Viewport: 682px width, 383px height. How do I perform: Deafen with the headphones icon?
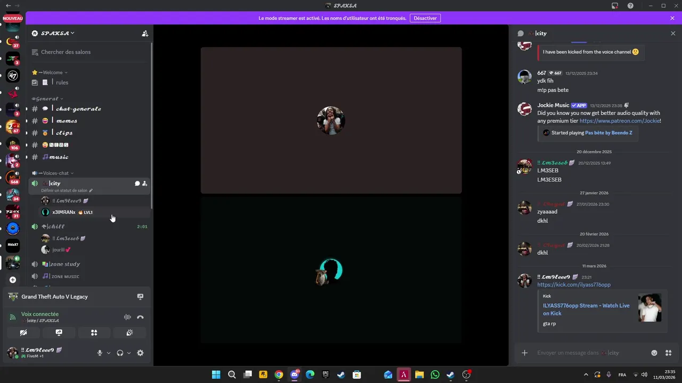coord(120,353)
